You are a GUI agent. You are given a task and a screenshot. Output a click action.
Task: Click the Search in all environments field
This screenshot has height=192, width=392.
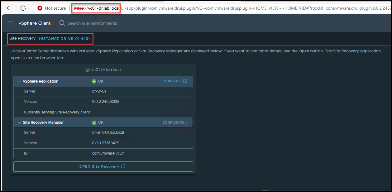pyautogui.click(x=92, y=23)
